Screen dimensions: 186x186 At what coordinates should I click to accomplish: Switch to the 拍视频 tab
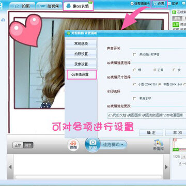(x=50, y=6)
